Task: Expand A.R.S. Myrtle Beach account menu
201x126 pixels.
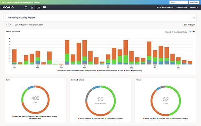Action: tap(165, 7)
